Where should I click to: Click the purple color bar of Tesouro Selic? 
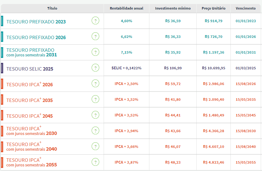click(2, 68)
